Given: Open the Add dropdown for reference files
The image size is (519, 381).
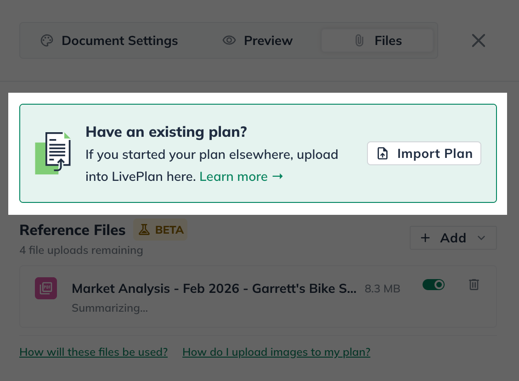Looking at the screenshot, I should 453,238.
